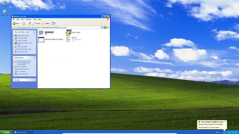Collapse the Other Places panel

[34, 58]
